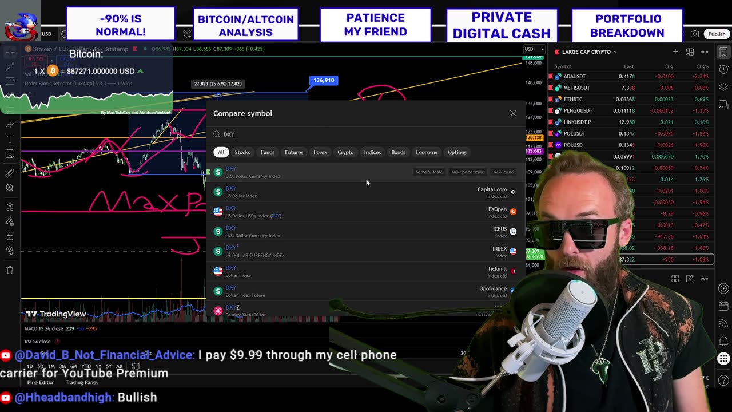The height and width of the screenshot is (412, 732).
Task: Select the Futures filter tab
Action: 294,152
